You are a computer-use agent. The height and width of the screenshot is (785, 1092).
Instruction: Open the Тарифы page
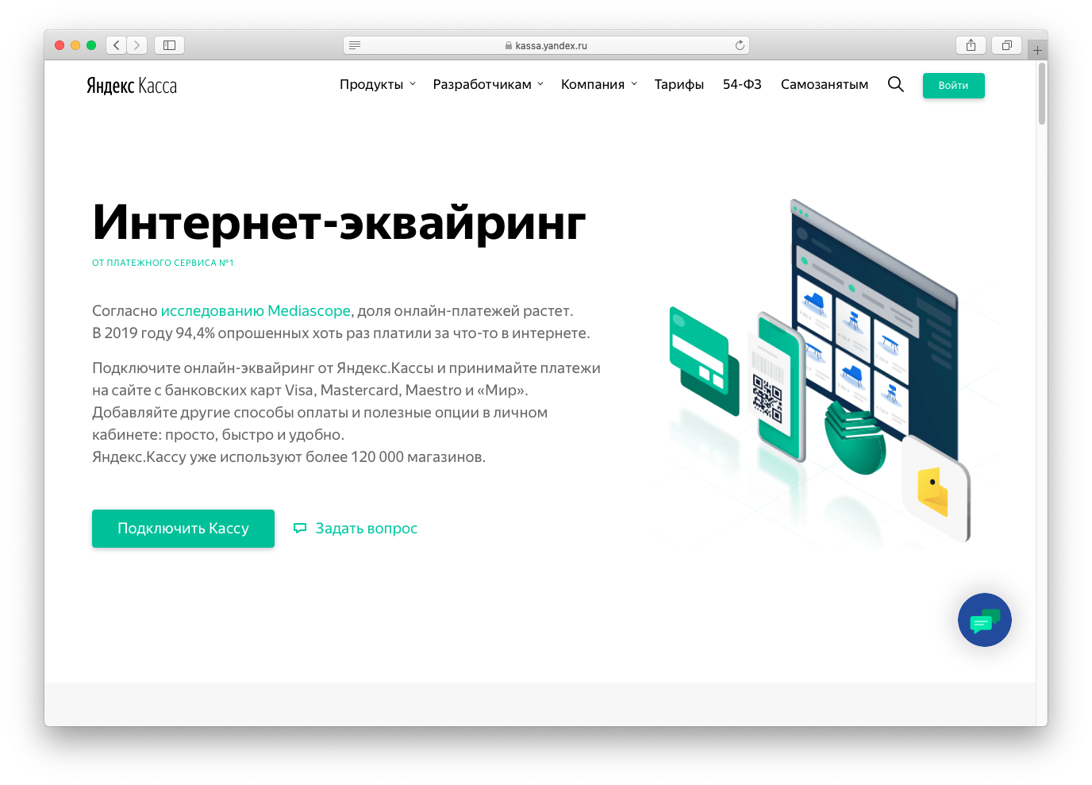[x=679, y=84]
